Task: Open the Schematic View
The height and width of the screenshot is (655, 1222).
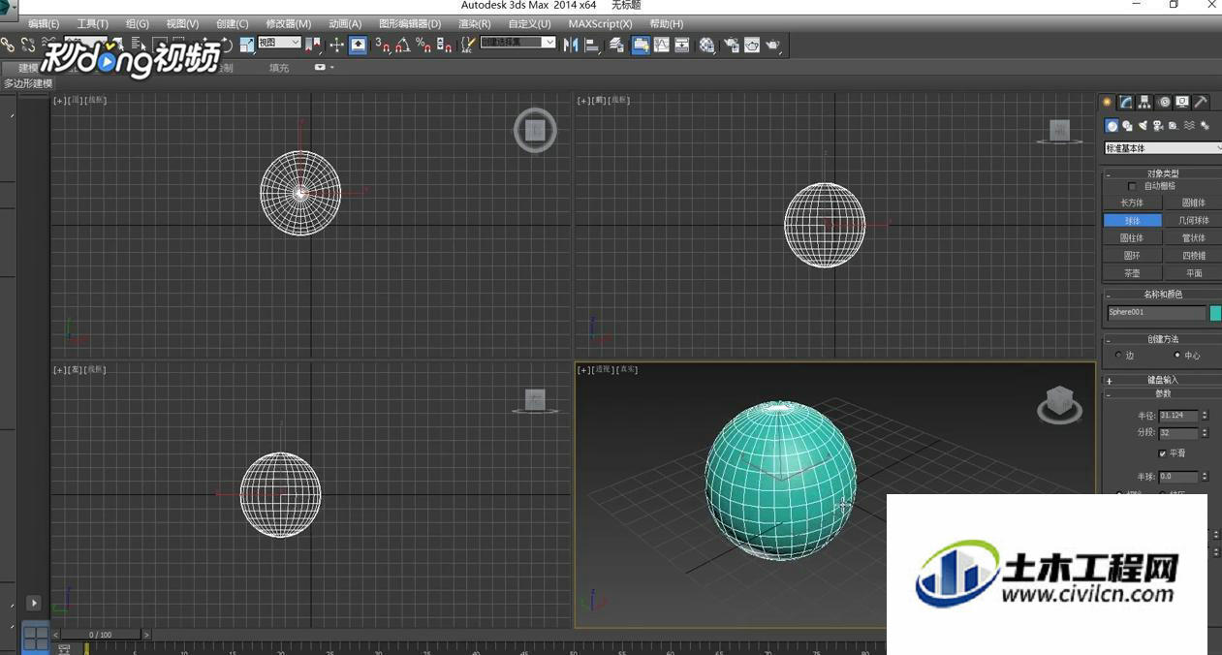Action: 682,45
